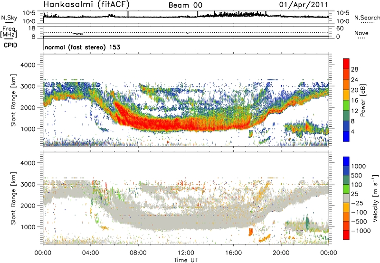Click the 'Power [dB]' colorbar label
Viewport: 380px width, 263px height.
coord(362,100)
